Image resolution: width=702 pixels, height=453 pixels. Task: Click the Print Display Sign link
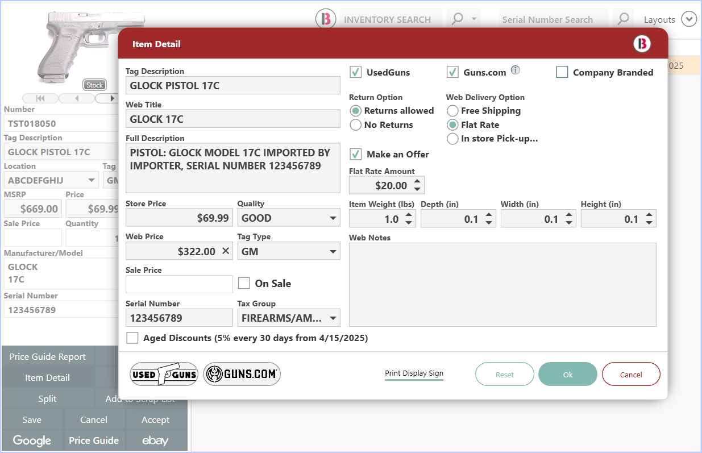pos(414,373)
